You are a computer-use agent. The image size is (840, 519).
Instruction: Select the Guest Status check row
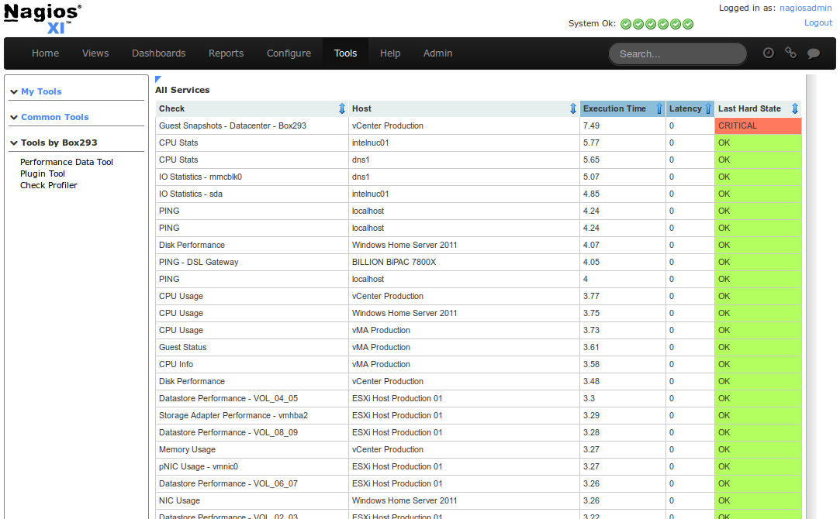(479, 347)
